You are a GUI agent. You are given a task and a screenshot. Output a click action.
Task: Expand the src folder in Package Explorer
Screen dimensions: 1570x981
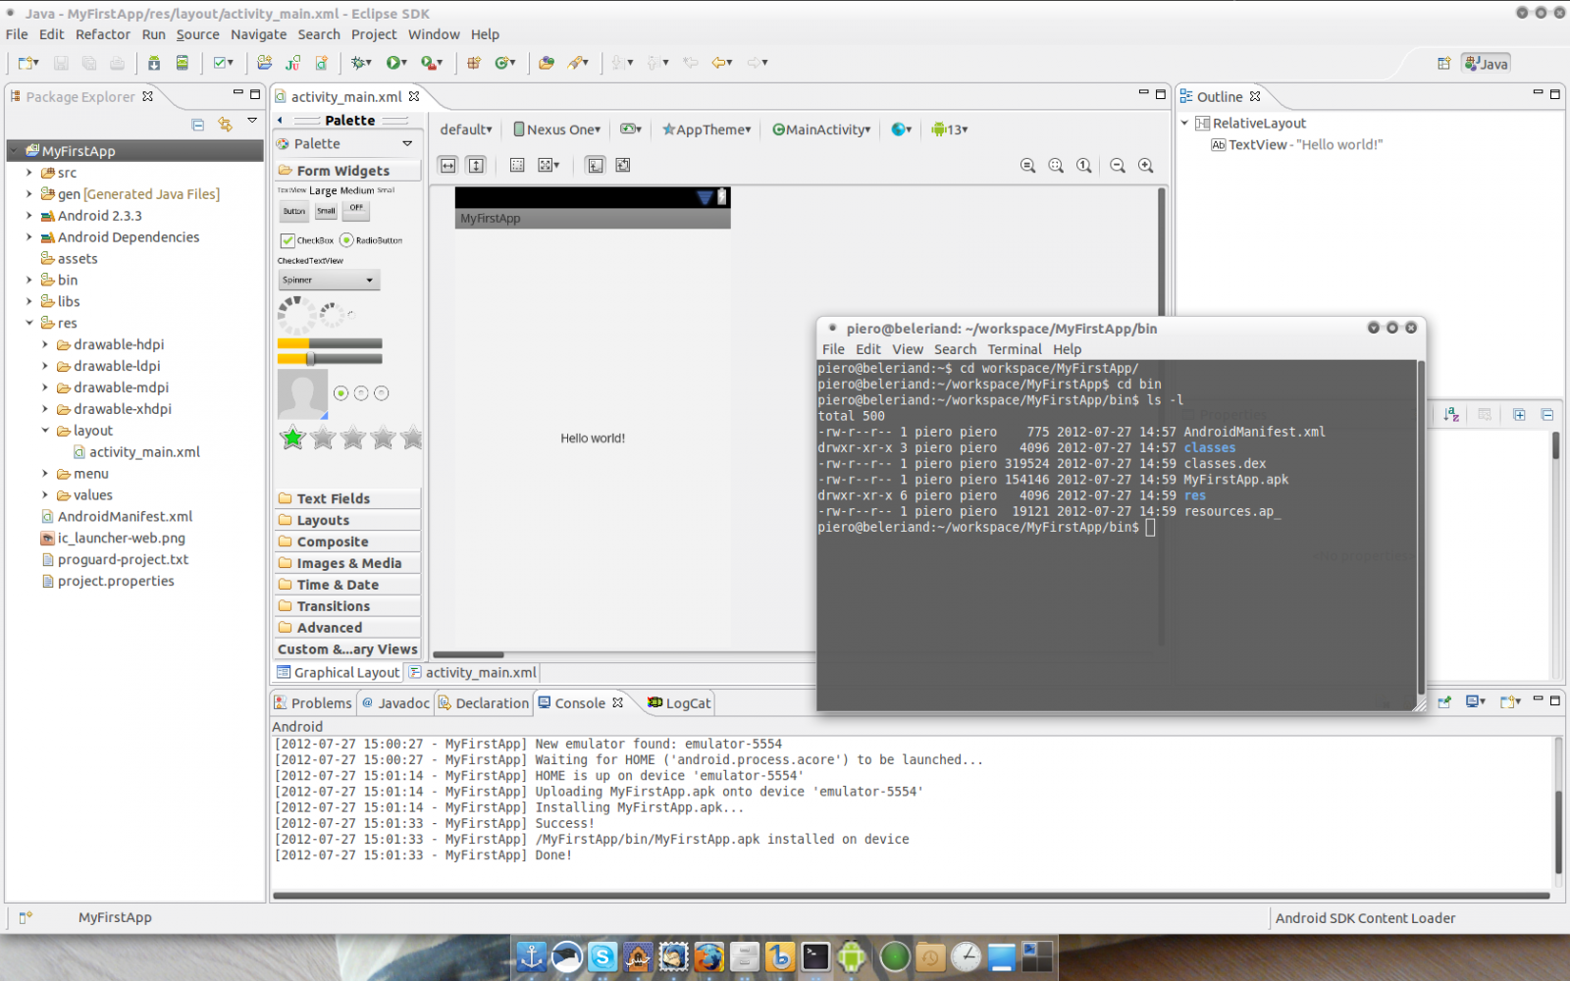(x=29, y=173)
